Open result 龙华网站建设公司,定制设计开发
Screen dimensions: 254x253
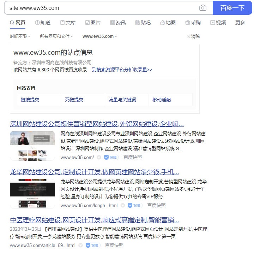(95, 172)
